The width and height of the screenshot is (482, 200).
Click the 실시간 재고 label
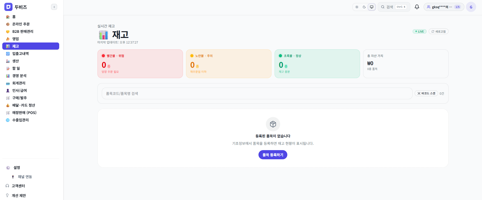106,26
